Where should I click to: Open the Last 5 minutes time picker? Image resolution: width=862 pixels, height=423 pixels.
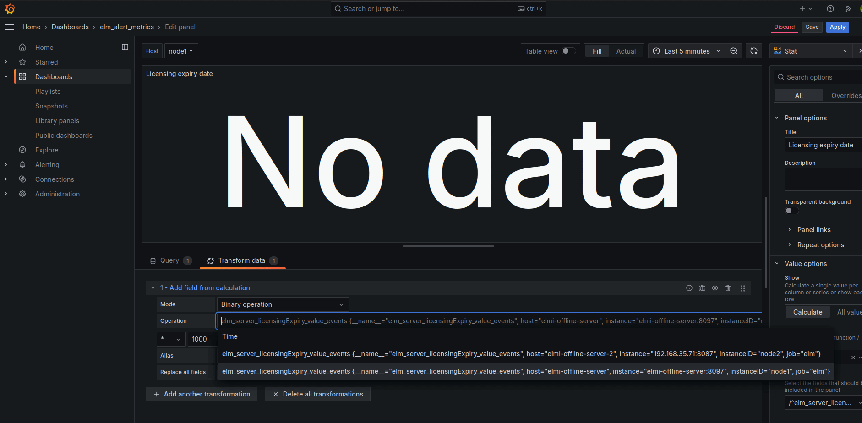(686, 51)
